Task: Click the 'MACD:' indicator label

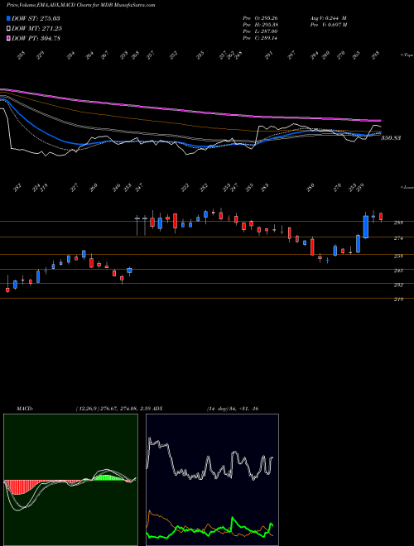Action: click(25, 409)
